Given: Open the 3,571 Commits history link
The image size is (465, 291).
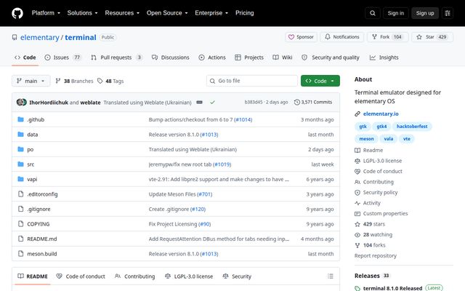Looking at the screenshot, I should (x=313, y=102).
